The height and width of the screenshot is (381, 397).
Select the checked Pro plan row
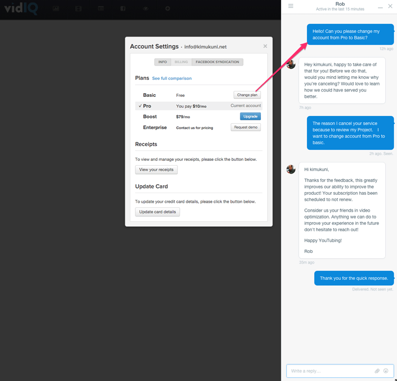198,106
